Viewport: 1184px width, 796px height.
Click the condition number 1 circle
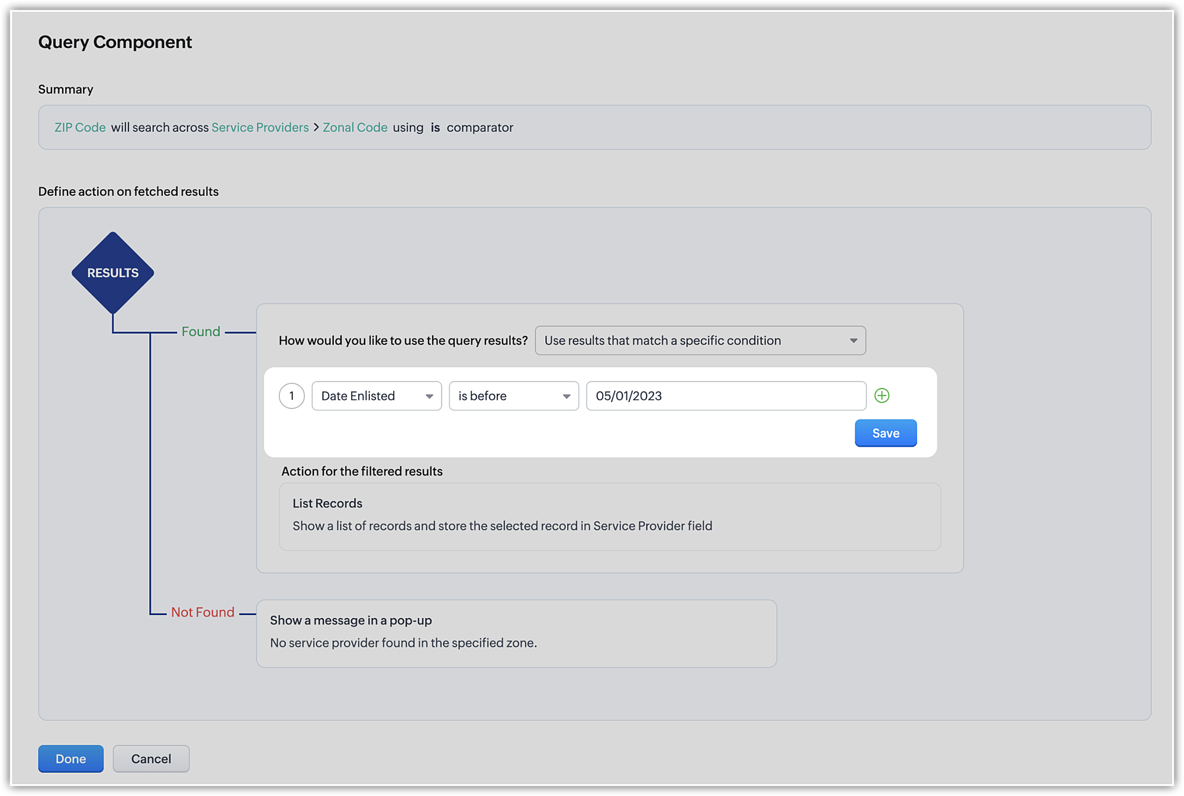[x=291, y=396]
